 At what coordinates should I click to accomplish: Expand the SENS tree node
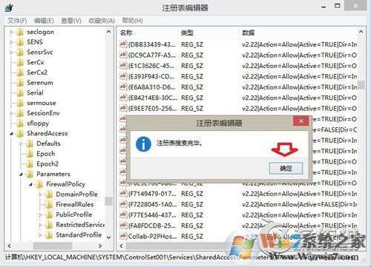[x=11, y=42]
